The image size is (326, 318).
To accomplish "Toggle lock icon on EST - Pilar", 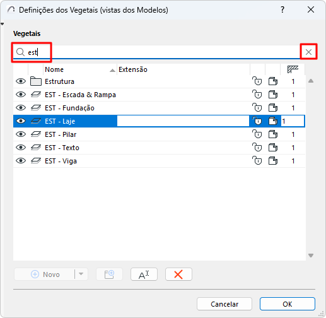I will click(257, 134).
